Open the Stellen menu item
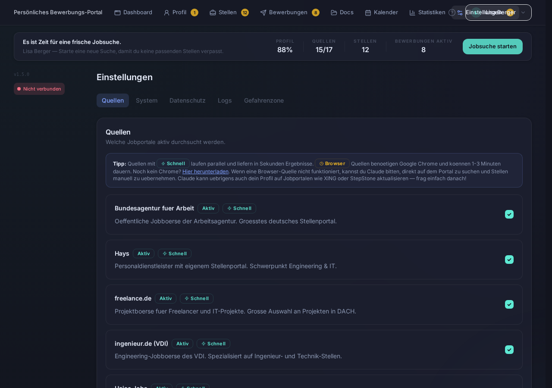The height and width of the screenshot is (388, 552). coord(229,13)
